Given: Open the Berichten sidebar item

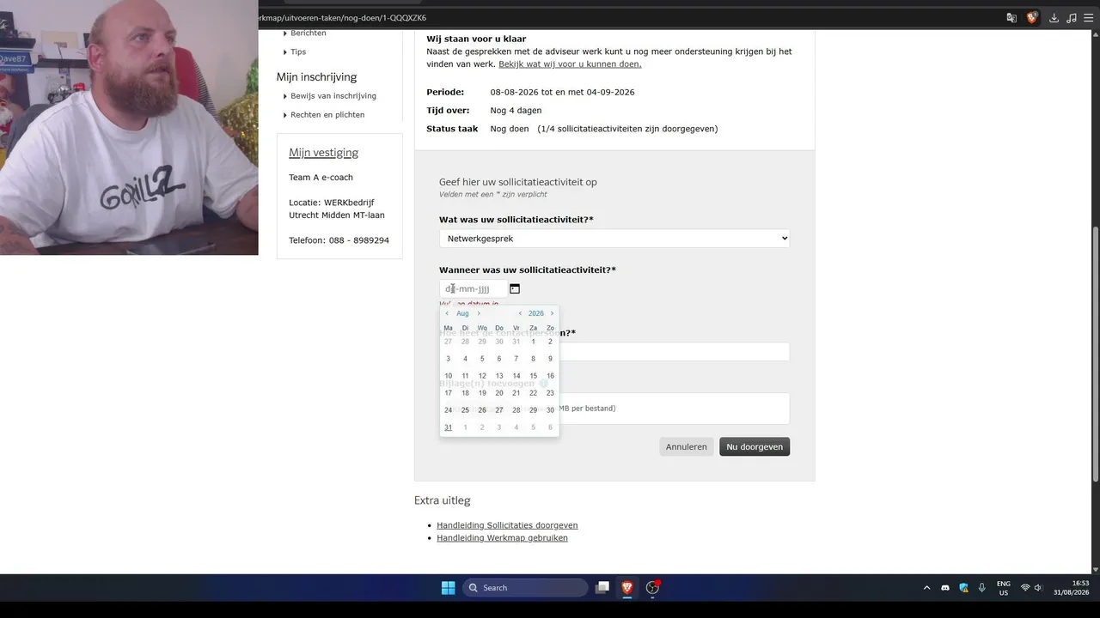Looking at the screenshot, I should [309, 33].
